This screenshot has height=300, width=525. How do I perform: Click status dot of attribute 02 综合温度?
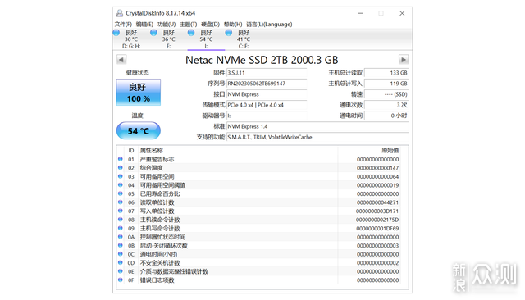pyautogui.click(x=121, y=168)
